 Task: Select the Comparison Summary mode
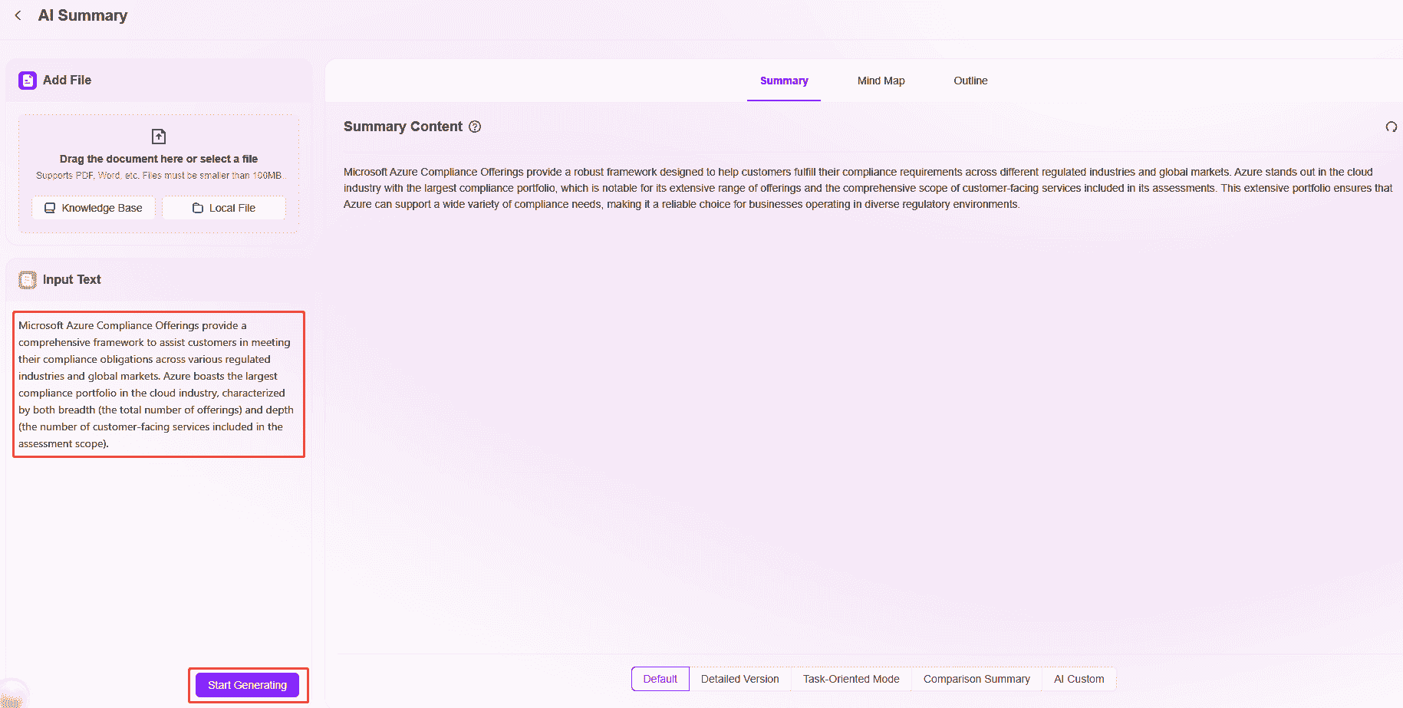pos(977,679)
